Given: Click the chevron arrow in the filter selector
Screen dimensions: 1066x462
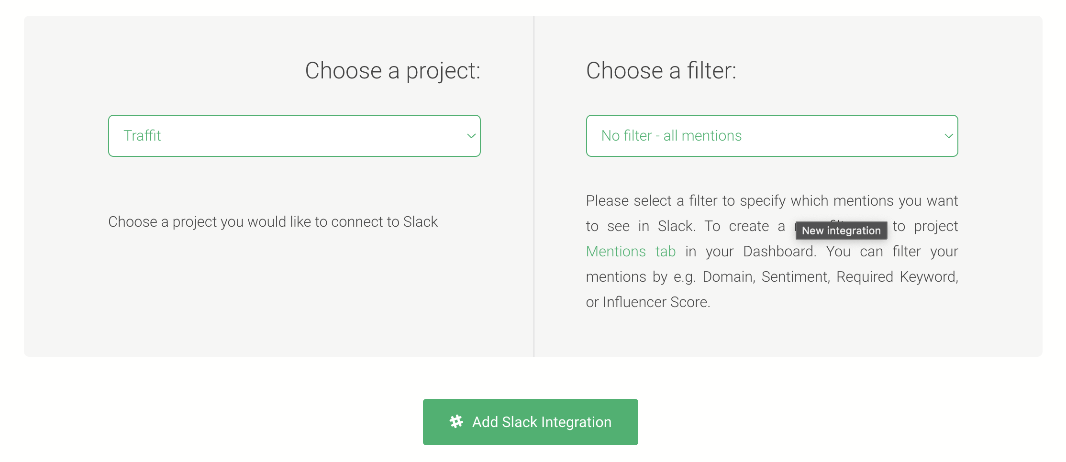Looking at the screenshot, I should tap(948, 136).
